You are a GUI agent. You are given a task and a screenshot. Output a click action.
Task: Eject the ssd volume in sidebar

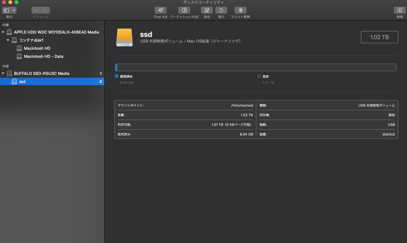click(101, 81)
